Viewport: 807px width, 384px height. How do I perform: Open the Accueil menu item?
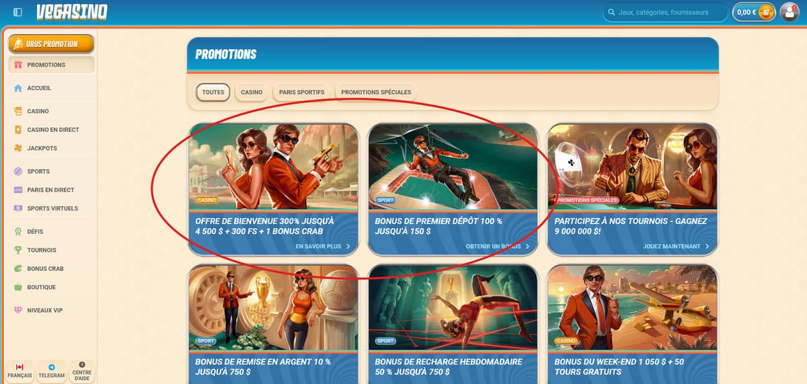pos(51,88)
